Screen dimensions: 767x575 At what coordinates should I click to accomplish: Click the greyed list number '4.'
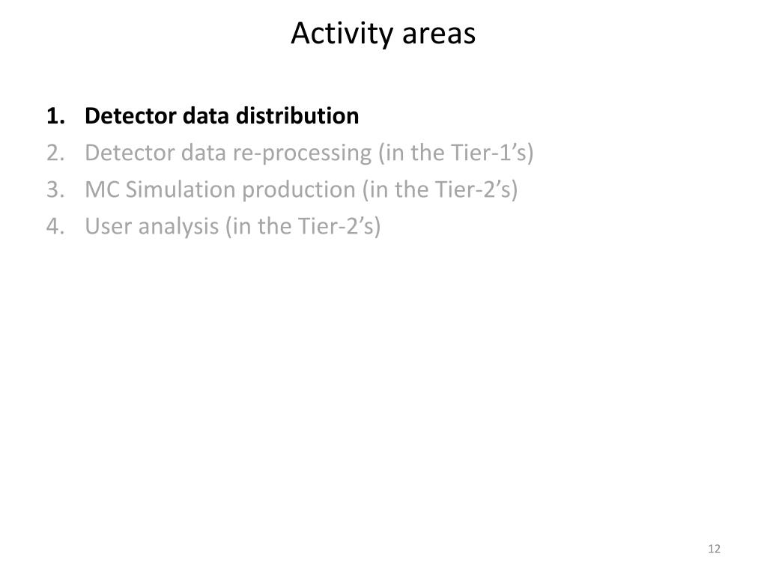tap(55, 226)
